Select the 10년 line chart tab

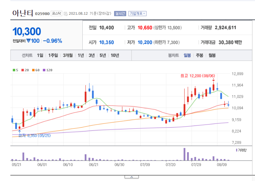pyautogui.click(x=115, y=55)
